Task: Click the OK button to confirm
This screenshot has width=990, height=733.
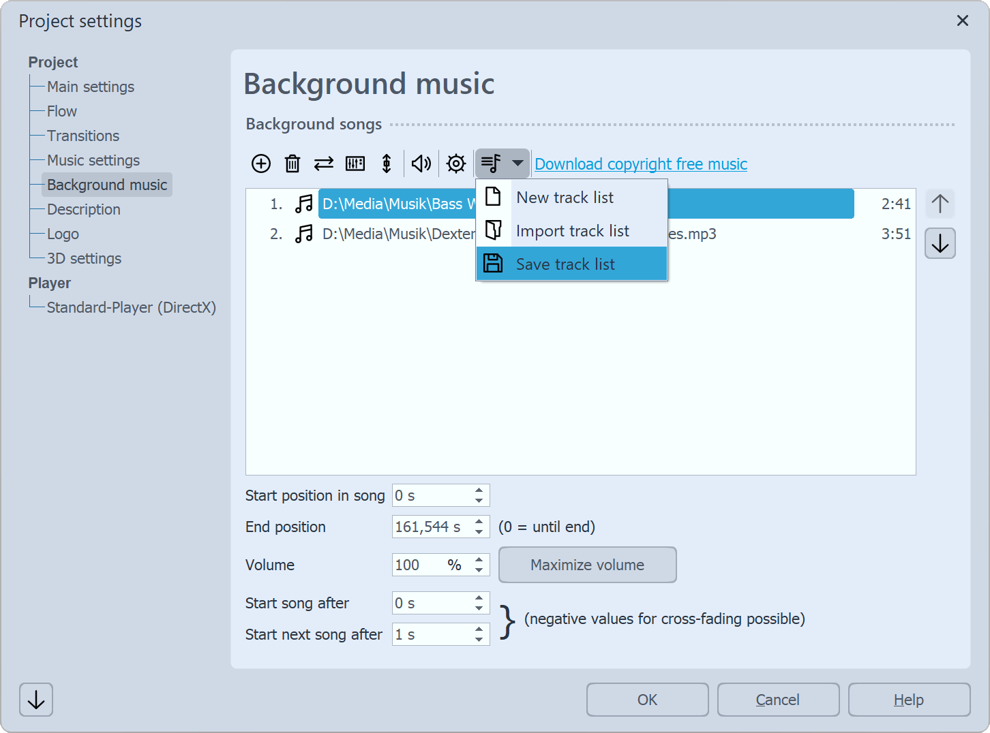Action: coord(647,700)
